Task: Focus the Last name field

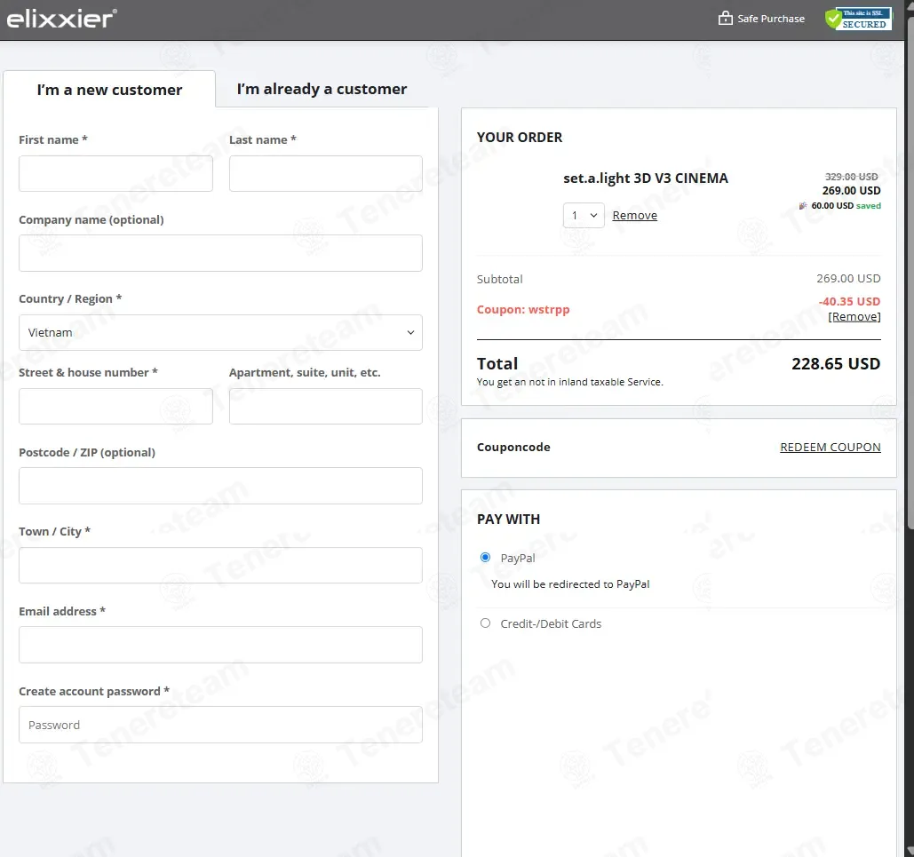Action: click(x=325, y=173)
